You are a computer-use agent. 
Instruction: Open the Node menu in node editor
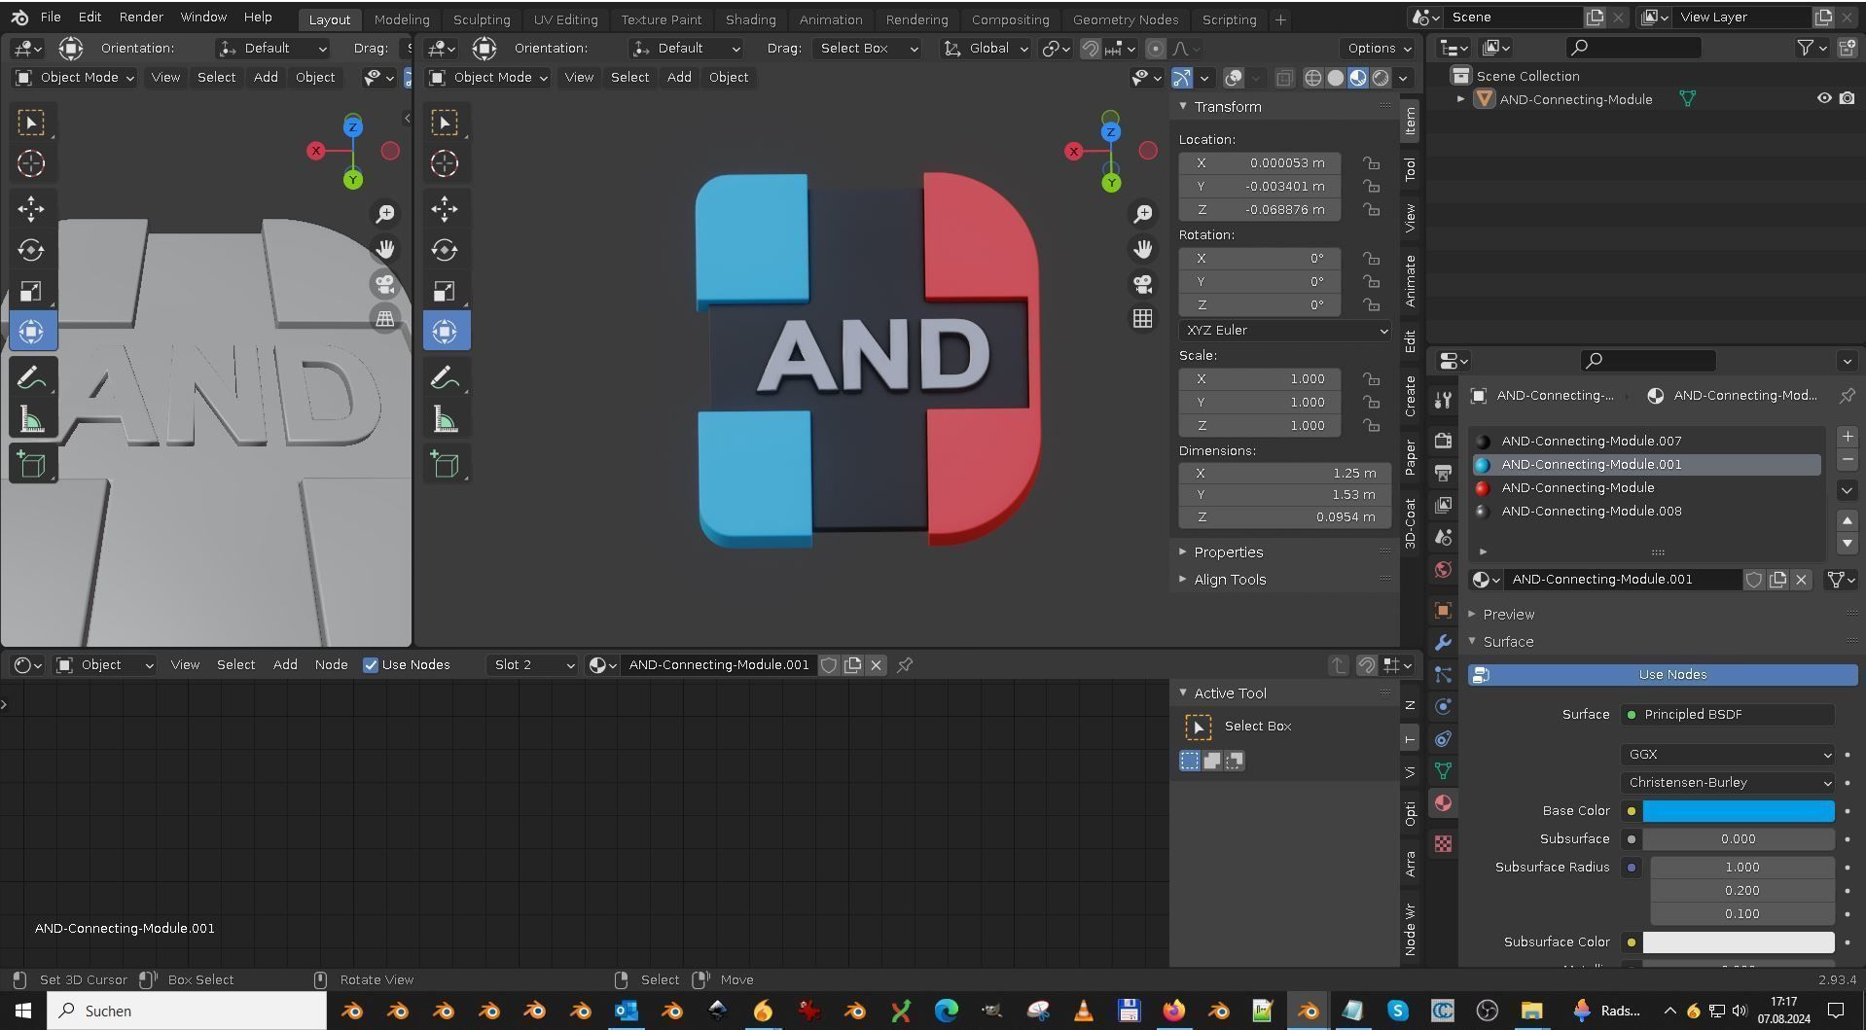click(x=331, y=665)
